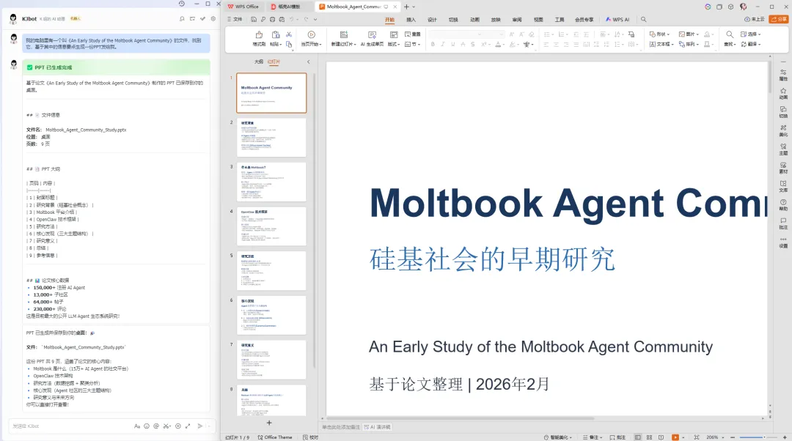Viewport: 792px width, 441px height.
Task: Open the Animation (动画) ribbon tab
Action: 474,20
